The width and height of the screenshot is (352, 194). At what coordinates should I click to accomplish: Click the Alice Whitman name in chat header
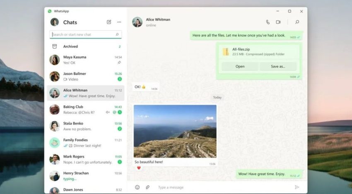click(x=158, y=19)
